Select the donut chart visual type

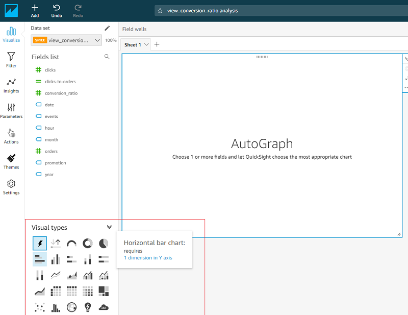point(88,243)
